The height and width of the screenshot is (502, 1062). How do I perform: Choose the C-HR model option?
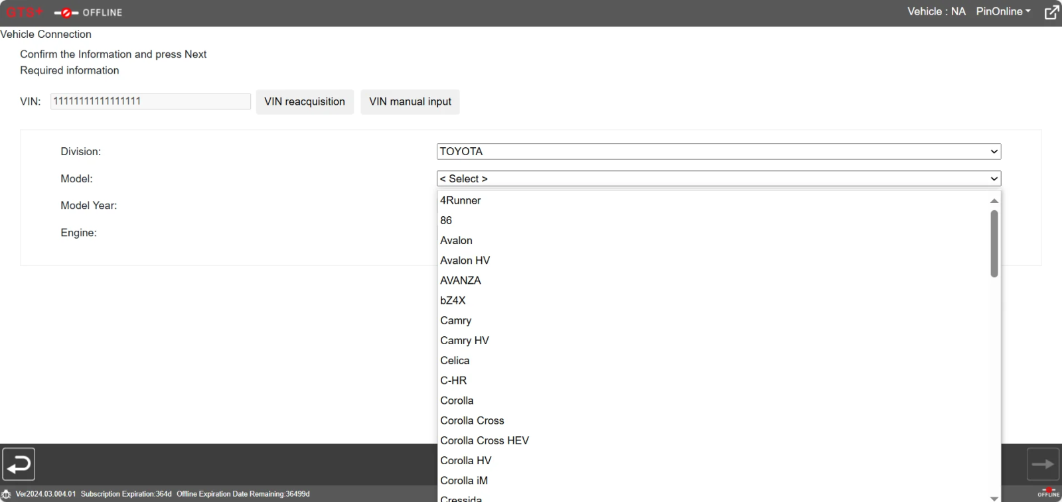[x=453, y=381]
